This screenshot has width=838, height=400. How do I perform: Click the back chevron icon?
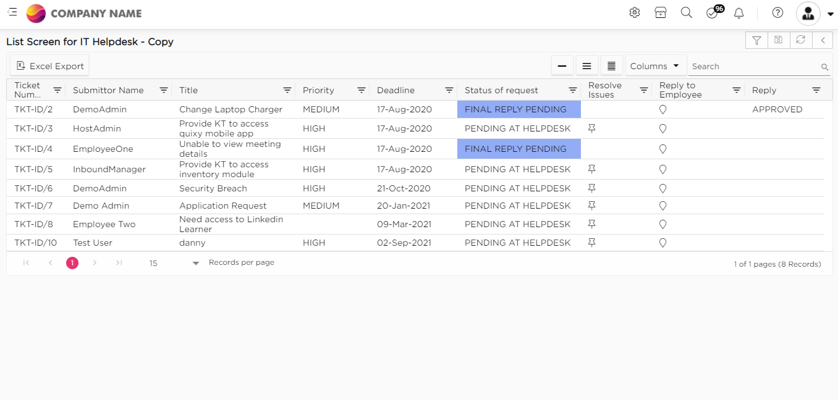pyautogui.click(x=823, y=40)
